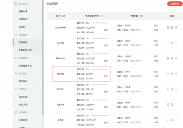Click quota usage bar for 静态图
Screen dimensions: 183x128
(100, 116)
